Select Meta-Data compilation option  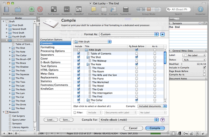pyautogui.click(x=55, y=73)
